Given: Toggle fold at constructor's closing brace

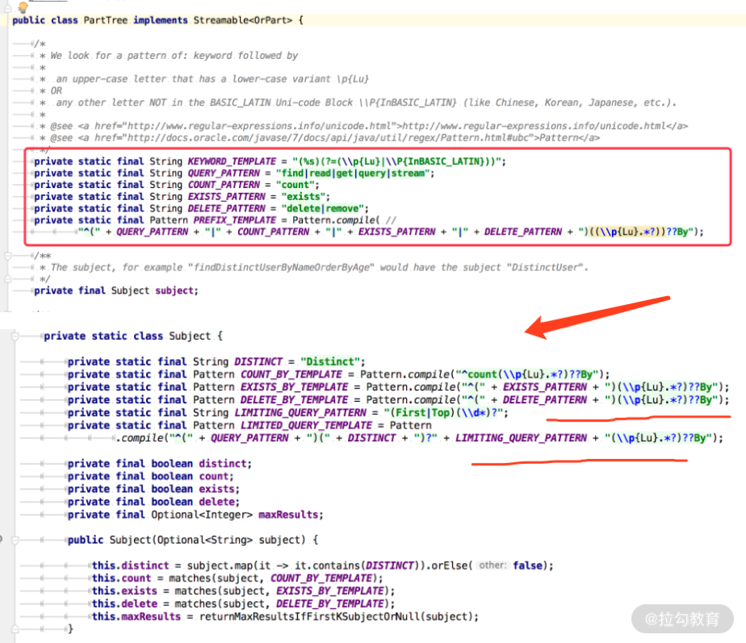Looking at the screenshot, I should (15, 628).
